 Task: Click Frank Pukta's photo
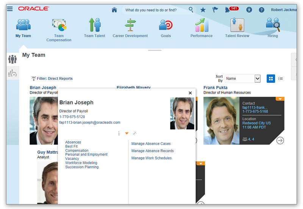tap(221, 121)
